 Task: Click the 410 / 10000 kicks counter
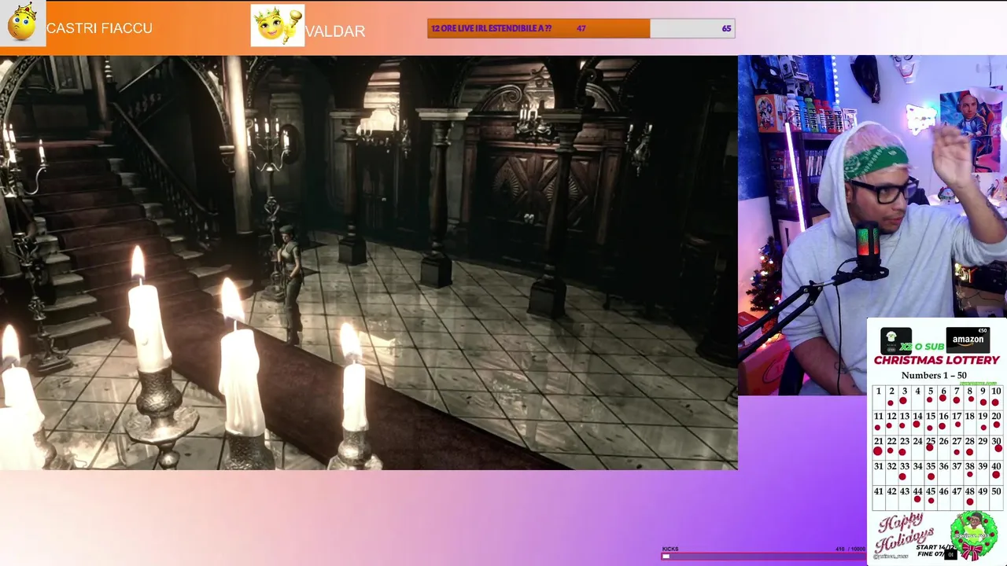(x=850, y=549)
